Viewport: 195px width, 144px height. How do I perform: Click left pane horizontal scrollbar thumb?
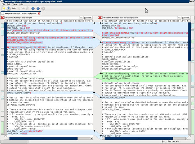point(44,139)
